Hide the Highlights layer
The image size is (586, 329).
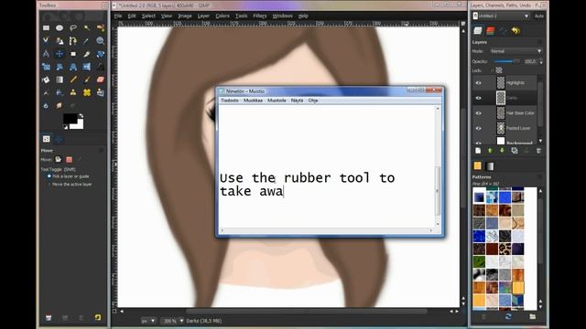click(478, 83)
